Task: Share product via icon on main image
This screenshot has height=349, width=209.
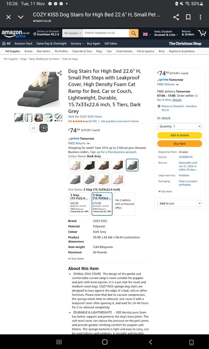Action: click(x=60, y=73)
